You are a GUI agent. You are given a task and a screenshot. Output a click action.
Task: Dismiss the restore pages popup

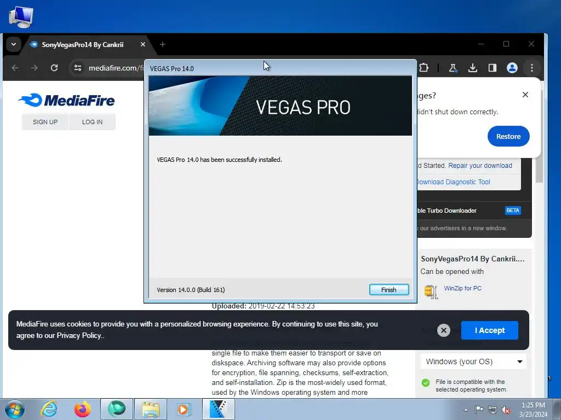pyautogui.click(x=525, y=95)
